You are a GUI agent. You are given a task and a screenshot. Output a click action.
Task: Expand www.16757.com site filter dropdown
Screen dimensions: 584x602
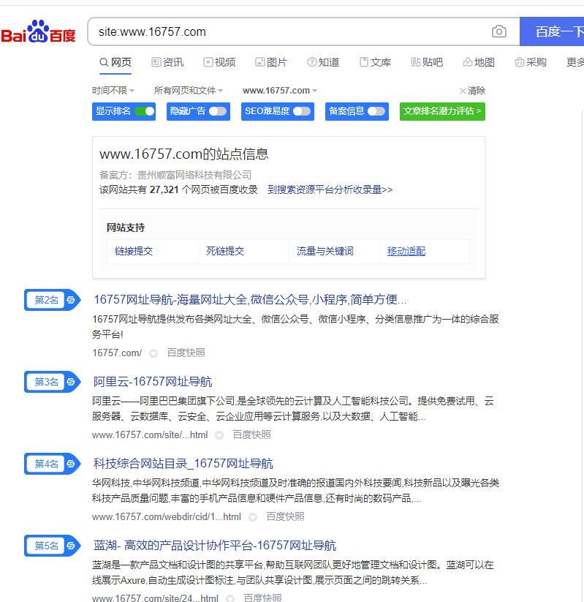(280, 91)
